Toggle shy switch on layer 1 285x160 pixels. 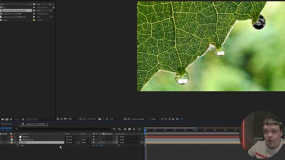(x=94, y=137)
